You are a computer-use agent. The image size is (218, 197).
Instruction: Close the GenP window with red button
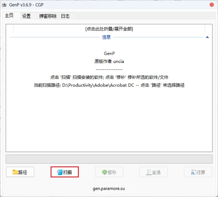[212, 5]
